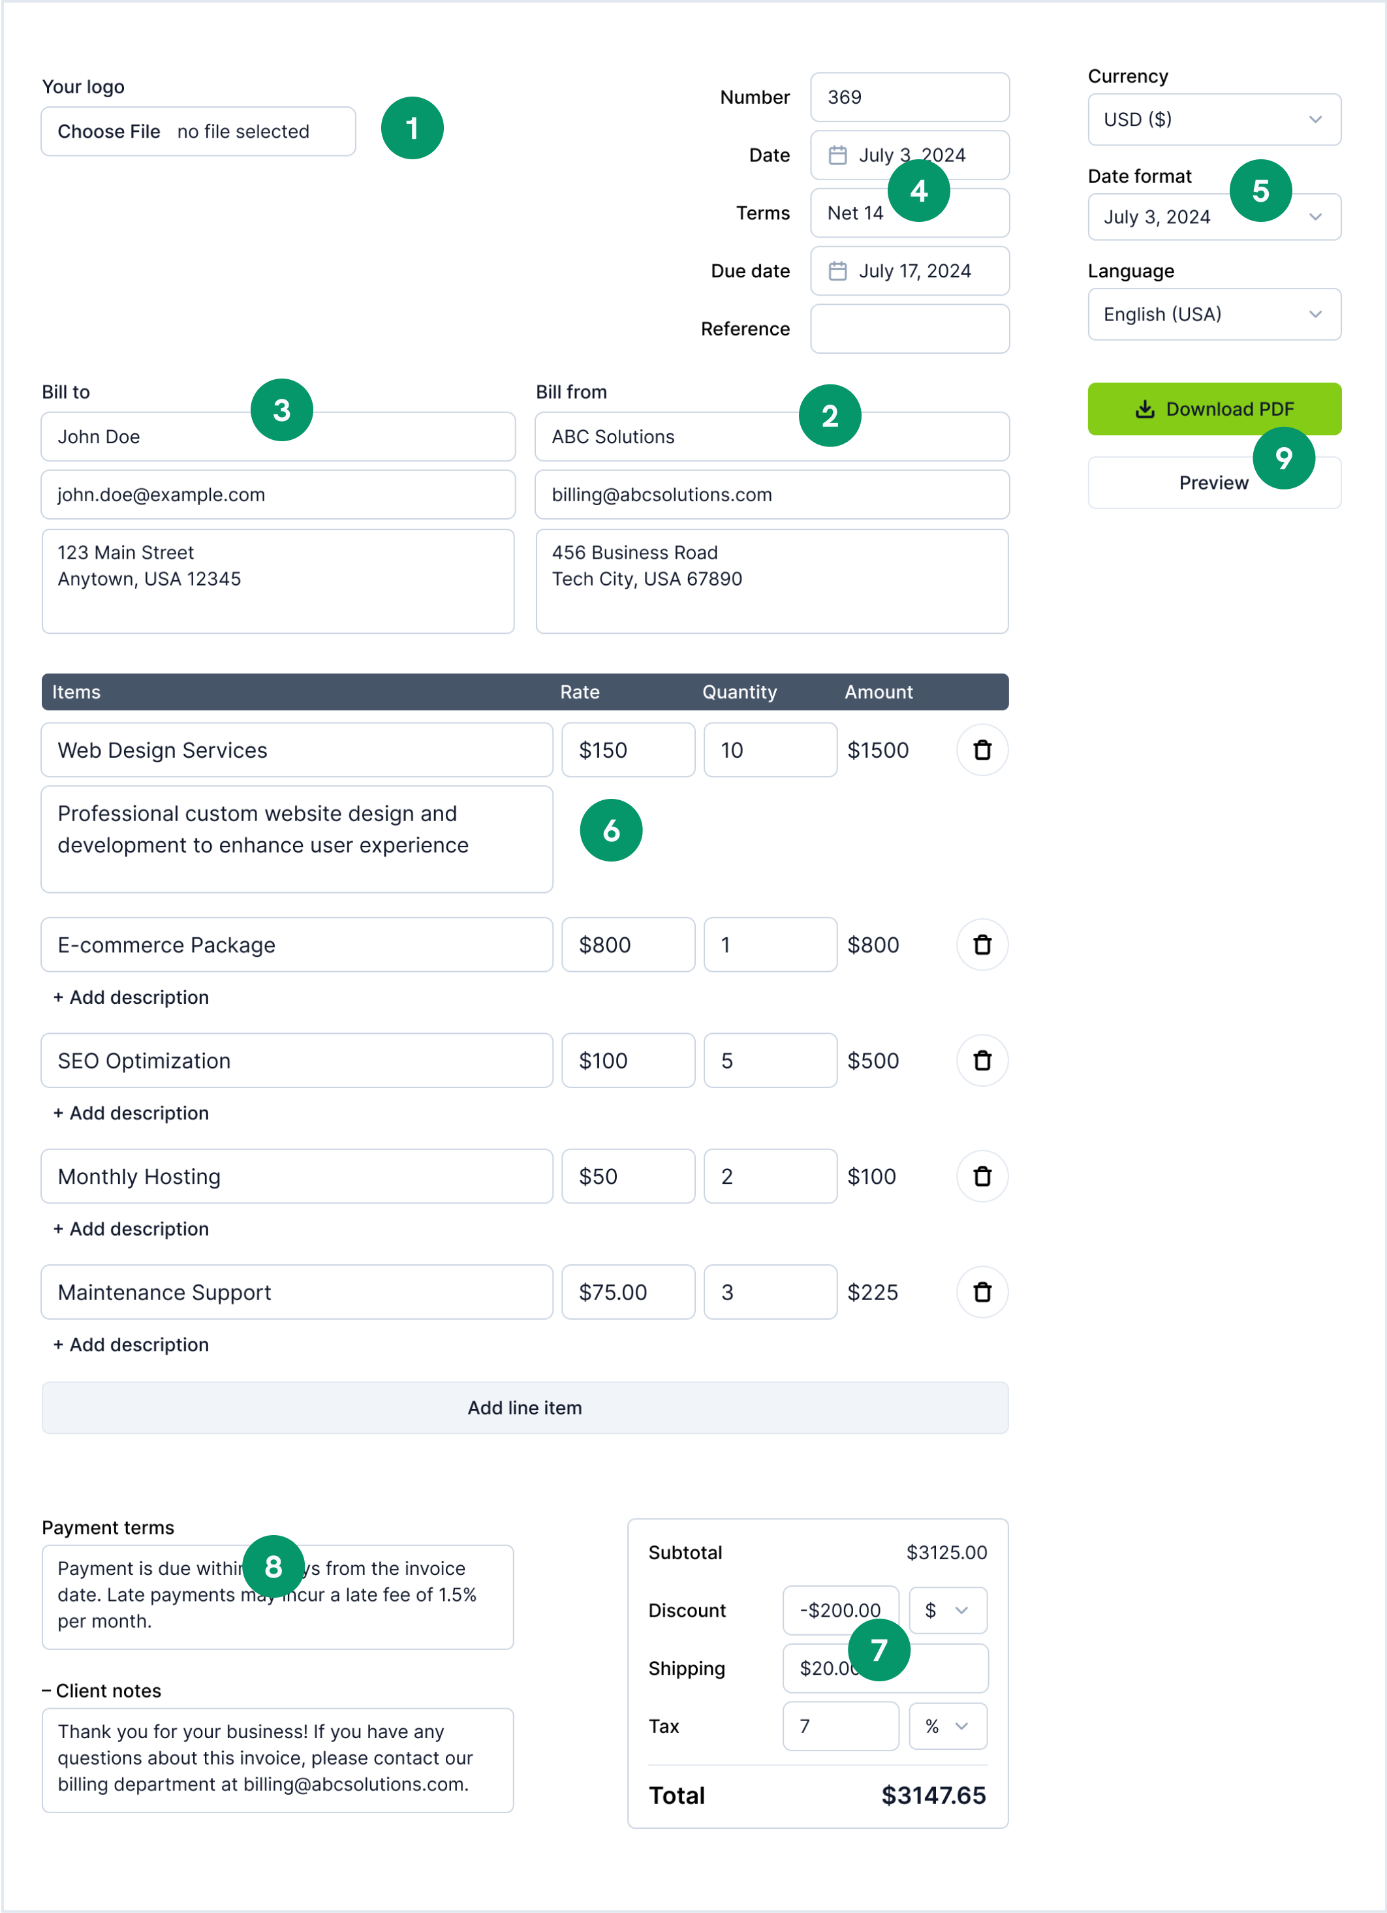Open the calendar icon in the Date field
The image size is (1387, 1913).
[837, 155]
